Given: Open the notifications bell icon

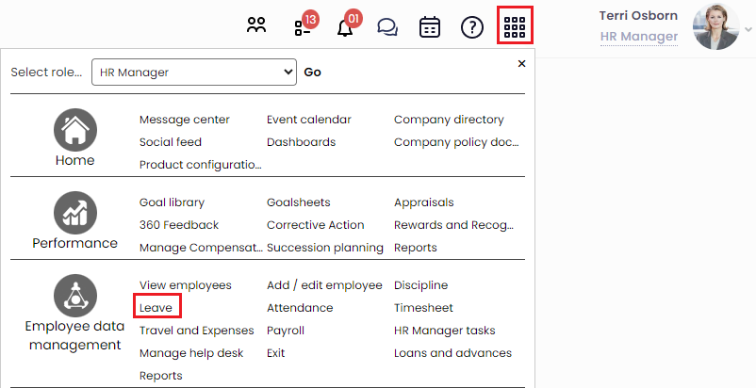Looking at the screenshot, I should click(x=345, y=26).
